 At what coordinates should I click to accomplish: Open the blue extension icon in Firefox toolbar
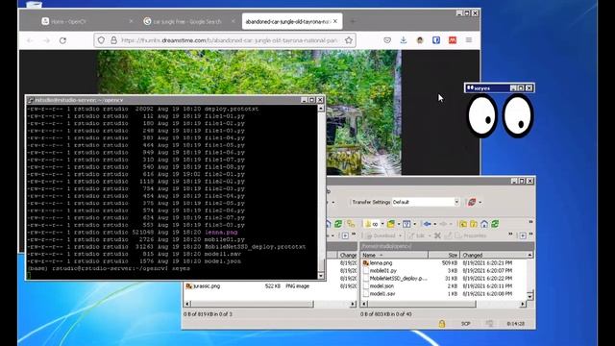click(x=436, y=40)
